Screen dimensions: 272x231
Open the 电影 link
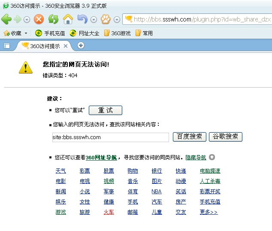[61, 181]
